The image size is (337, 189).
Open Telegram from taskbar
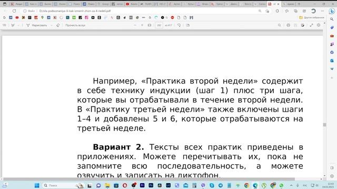click(x=221, y=185)
